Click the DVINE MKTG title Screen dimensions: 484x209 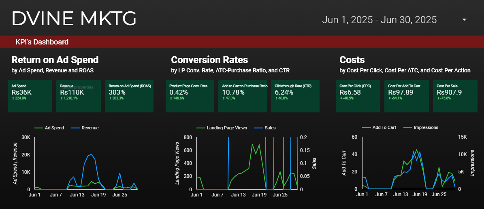74,18
